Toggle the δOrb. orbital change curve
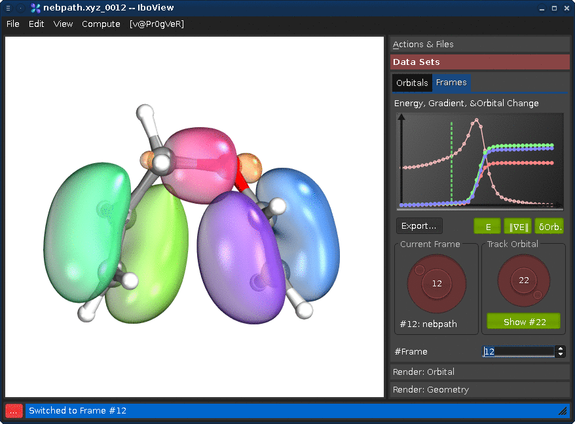Image resolution: width=575 pixels, height=424 pixels. (549, 227)
